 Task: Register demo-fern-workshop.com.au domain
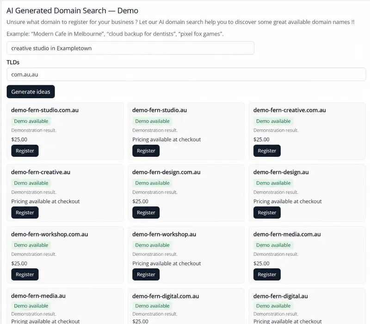(x=25, y=274)
